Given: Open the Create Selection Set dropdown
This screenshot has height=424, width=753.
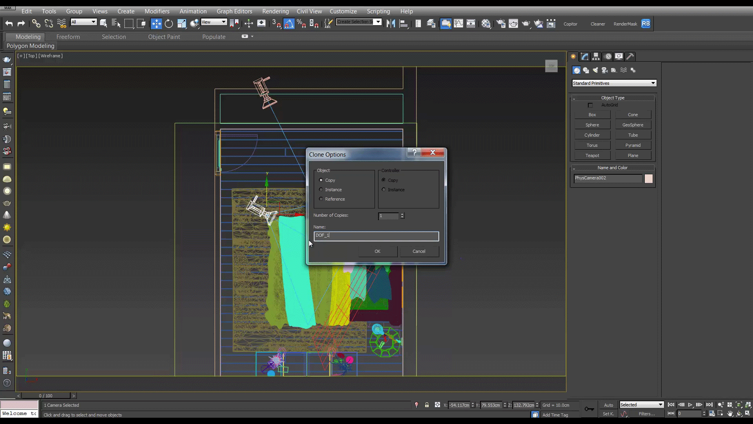Looking at the screenshot, I should [359, 22].
